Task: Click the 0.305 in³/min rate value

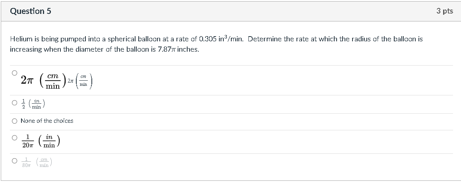Action: pyautogui.click(x=221, y=39)
